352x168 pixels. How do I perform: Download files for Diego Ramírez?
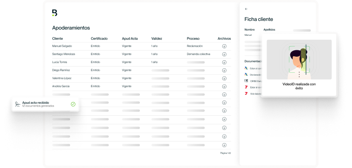224,70
